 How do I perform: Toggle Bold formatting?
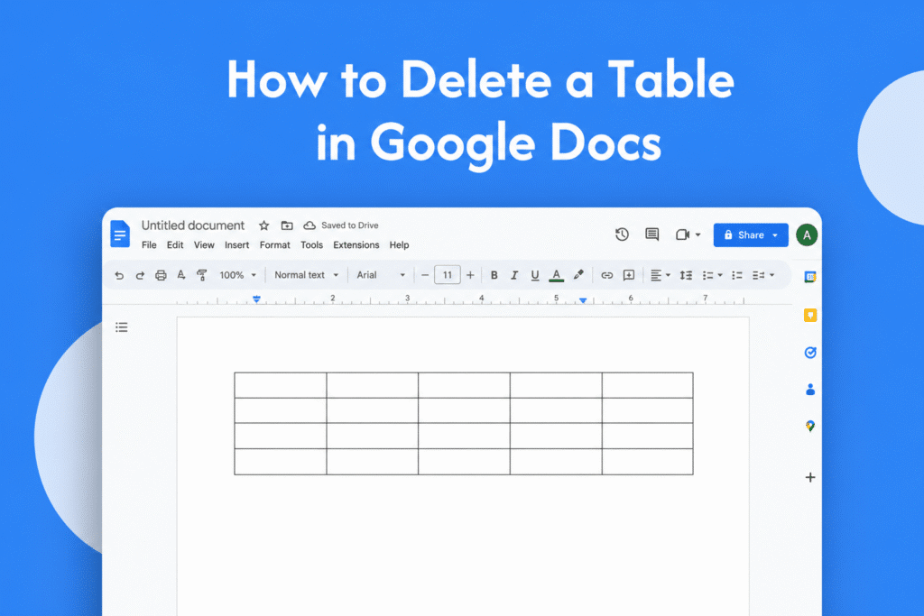[494, 275]
